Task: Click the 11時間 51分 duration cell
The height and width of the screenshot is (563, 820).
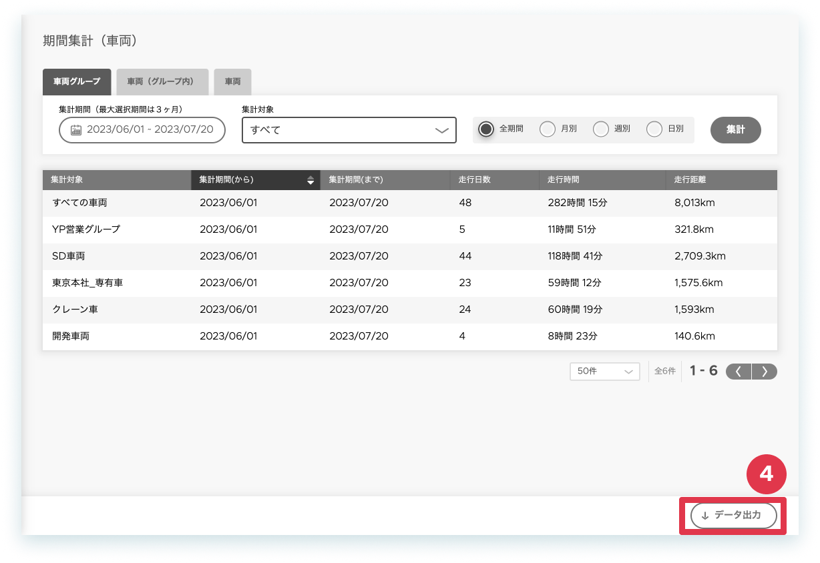Action: (572, 229)
